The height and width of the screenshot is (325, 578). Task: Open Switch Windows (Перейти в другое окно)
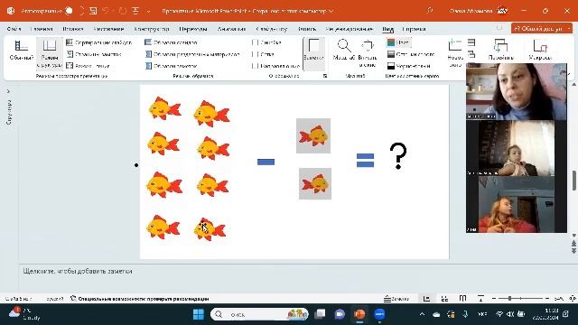pos(500,50)
